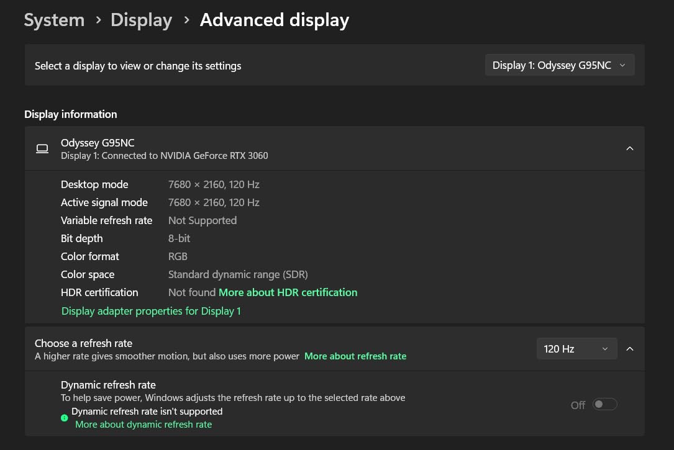The image size is (674, 450).
Task: Click chevron between System and Display
Action: click(x=98, y=20)
